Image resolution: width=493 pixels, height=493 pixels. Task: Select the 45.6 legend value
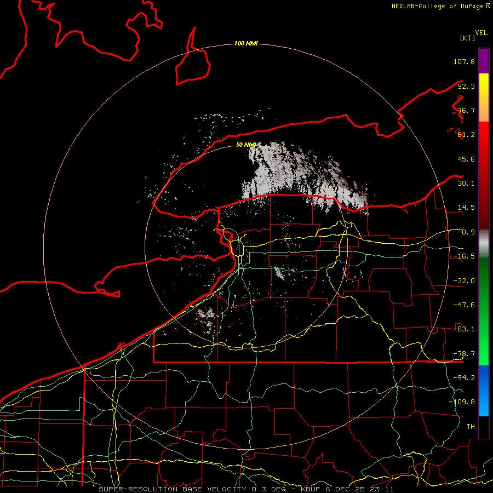coord(466,159)
